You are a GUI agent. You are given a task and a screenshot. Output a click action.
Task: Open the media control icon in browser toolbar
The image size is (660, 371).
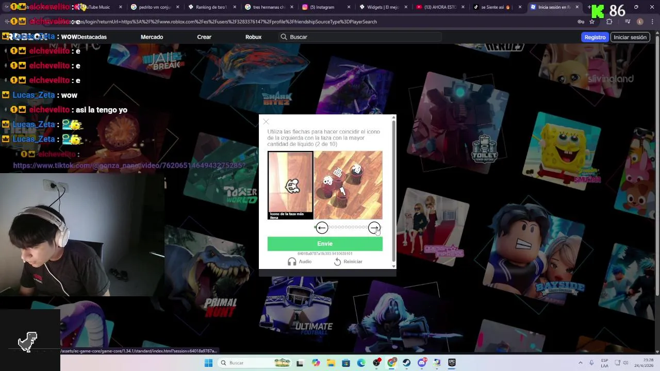[627, 22]
